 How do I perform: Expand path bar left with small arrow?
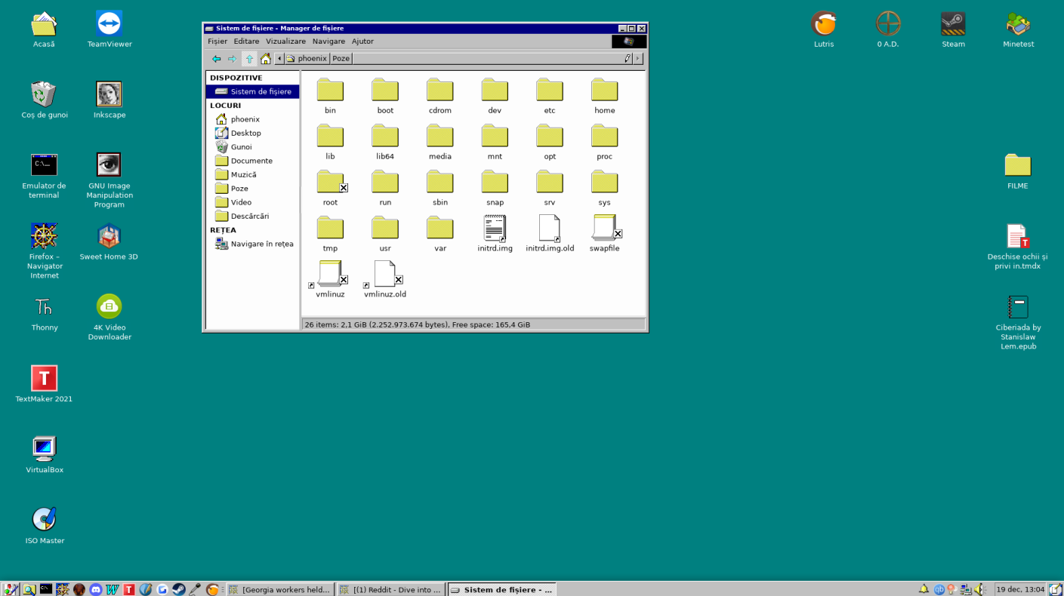coord(279,58)
